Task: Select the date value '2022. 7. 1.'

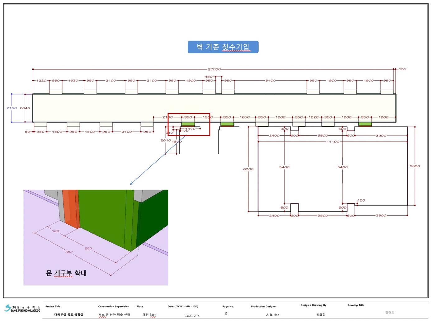Action: pyautogui.click(x=192, y=315)
